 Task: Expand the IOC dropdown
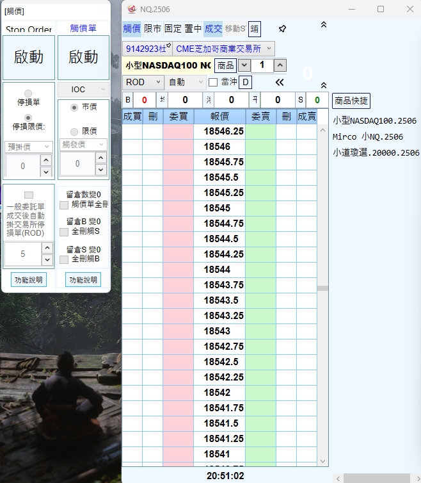(83, 90)
